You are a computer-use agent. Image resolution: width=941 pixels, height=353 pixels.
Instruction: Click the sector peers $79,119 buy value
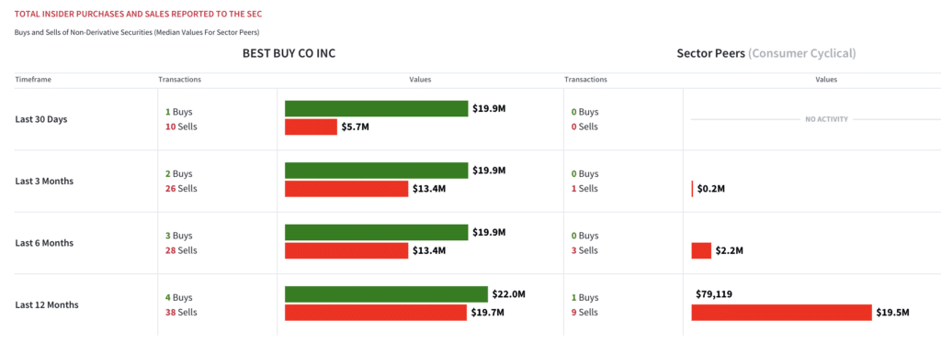tap(714, 294)
